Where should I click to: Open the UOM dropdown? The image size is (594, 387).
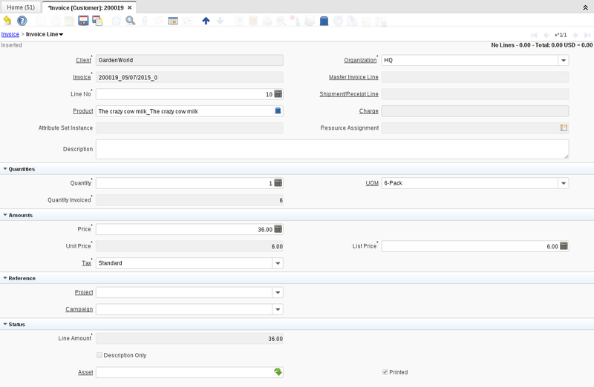coord(563,183)
